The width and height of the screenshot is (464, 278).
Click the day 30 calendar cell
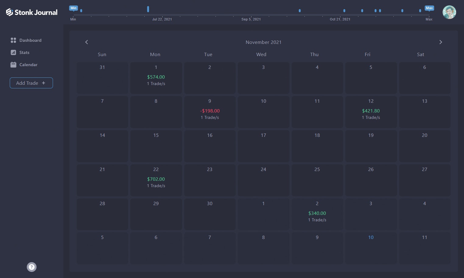210,214
